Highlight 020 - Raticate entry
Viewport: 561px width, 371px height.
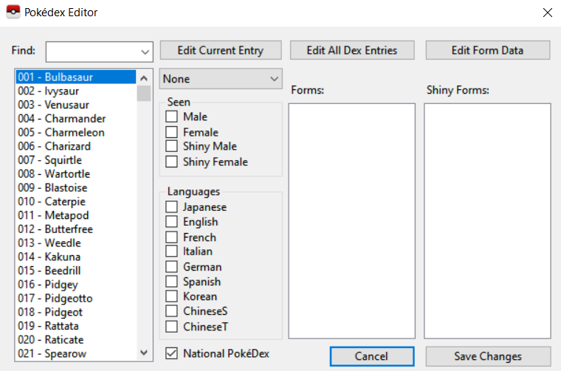pyautogui.click(x=76, y=339)
